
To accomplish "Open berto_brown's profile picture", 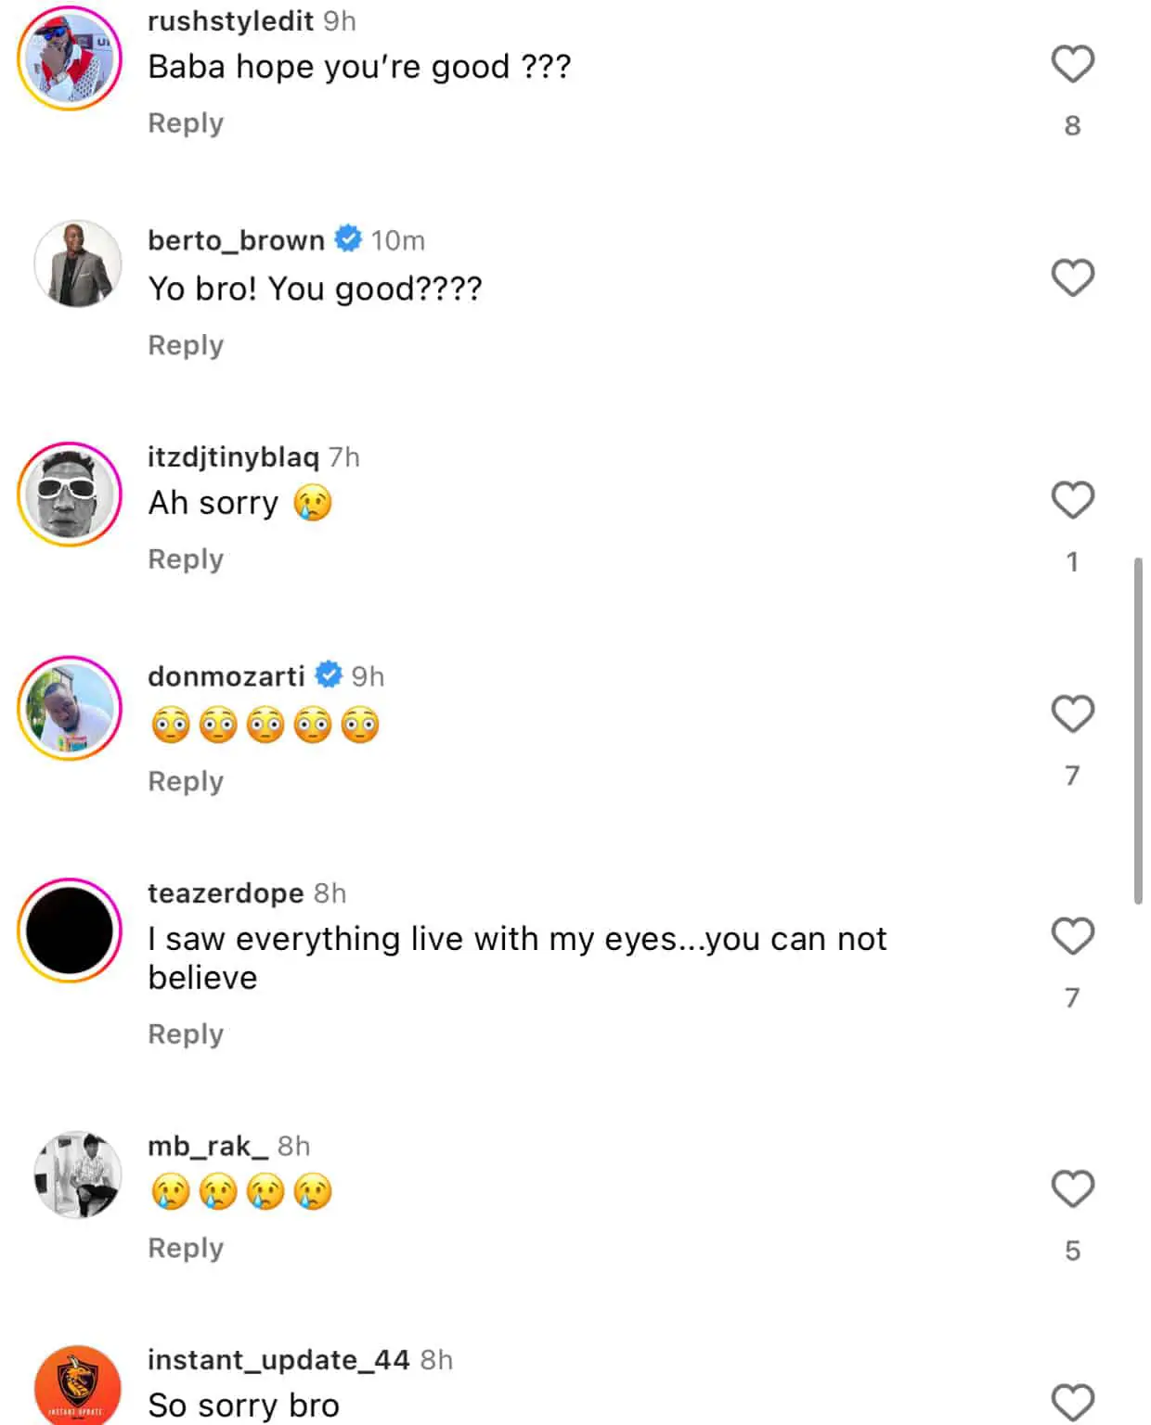I will point(77,264).
